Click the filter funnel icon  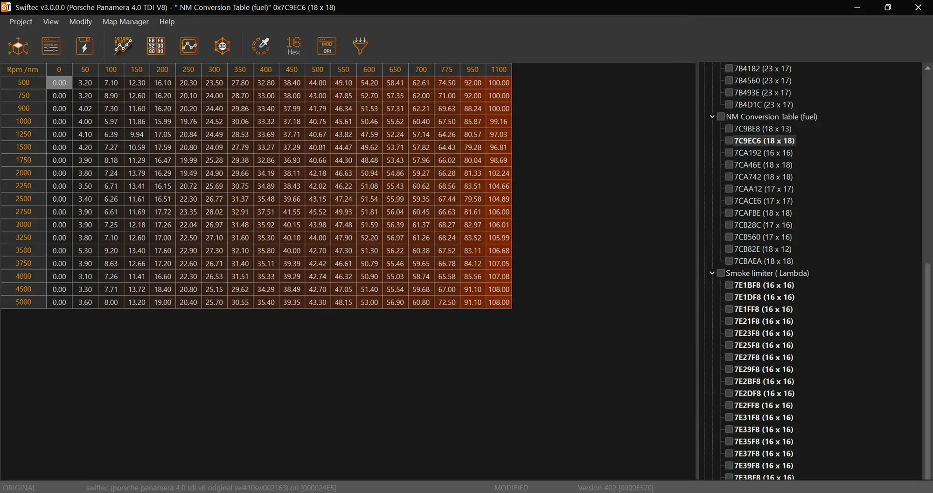click(x=360, y=46)
